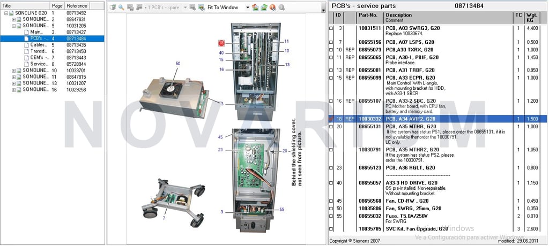The height and width of the screenshot is (246, 549).
Task: Expand the SONOLINE node on page 13
Action: (x=13, y=83)
